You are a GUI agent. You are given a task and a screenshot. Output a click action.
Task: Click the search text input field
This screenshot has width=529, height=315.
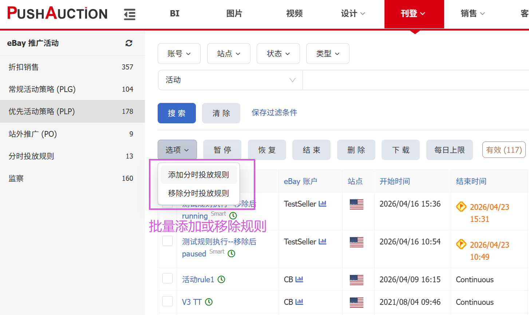415,80
